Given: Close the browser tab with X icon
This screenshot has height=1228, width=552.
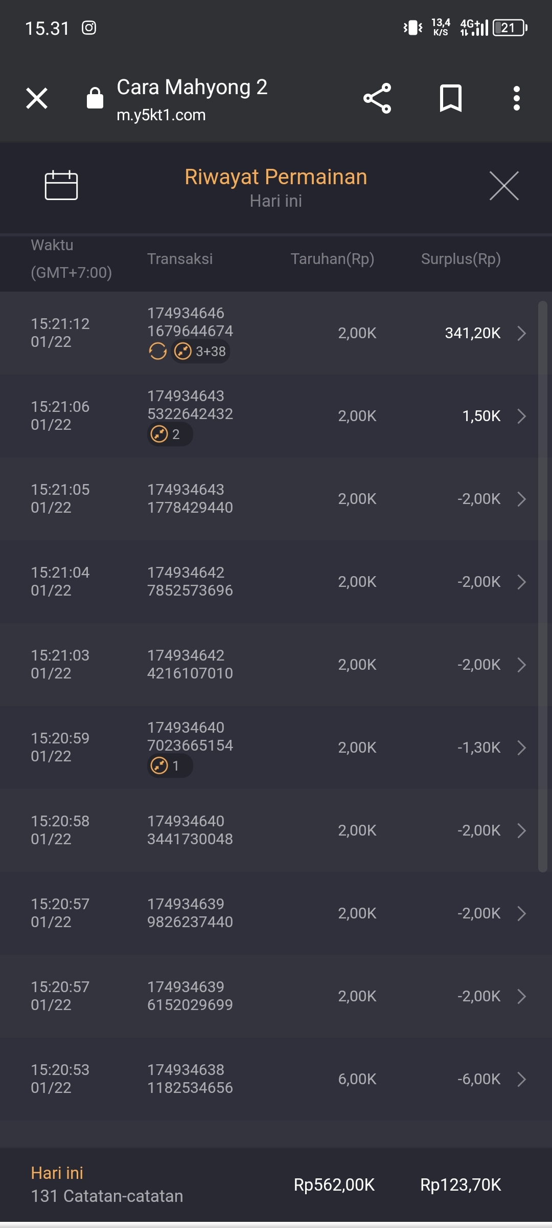Looking at the screenshot, I should (37, 98).
